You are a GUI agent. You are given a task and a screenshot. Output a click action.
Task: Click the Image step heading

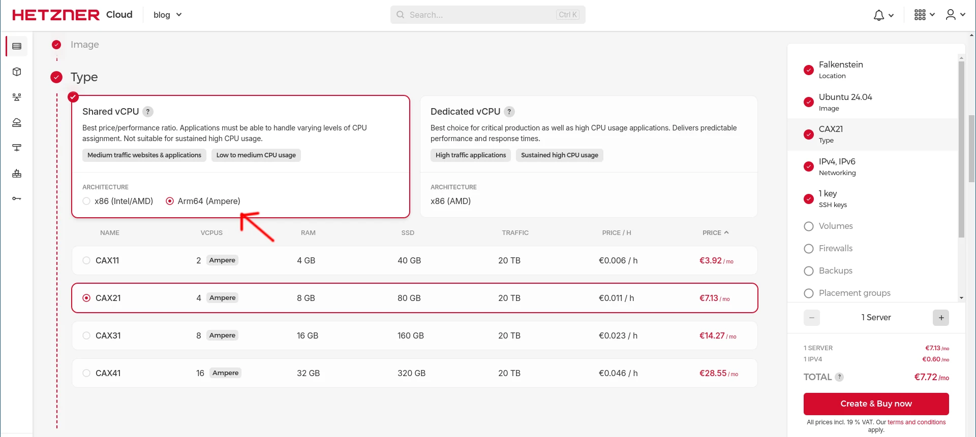point(85,45)
